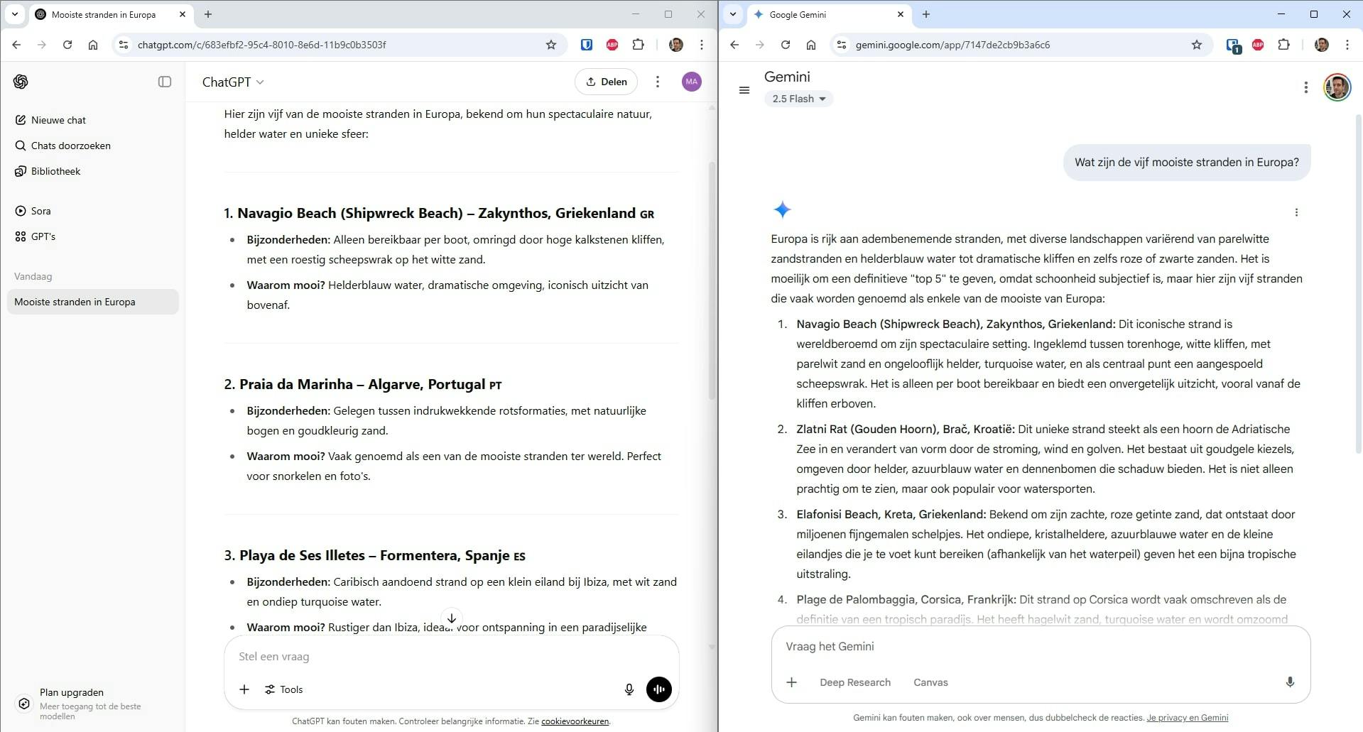Close the Google Gemini tab
1363x732 pixels.
point(901,14)
